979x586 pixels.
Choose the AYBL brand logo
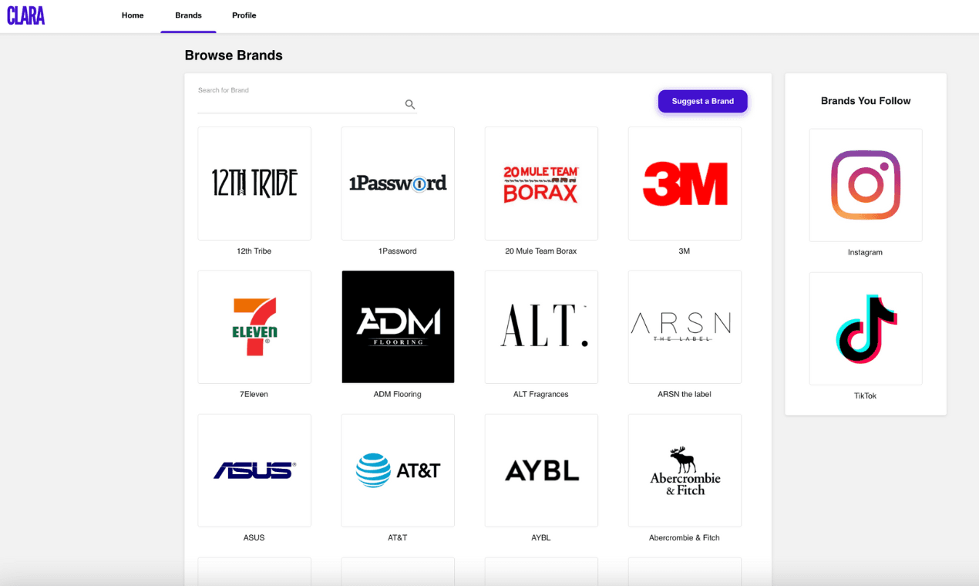point(541,470)
